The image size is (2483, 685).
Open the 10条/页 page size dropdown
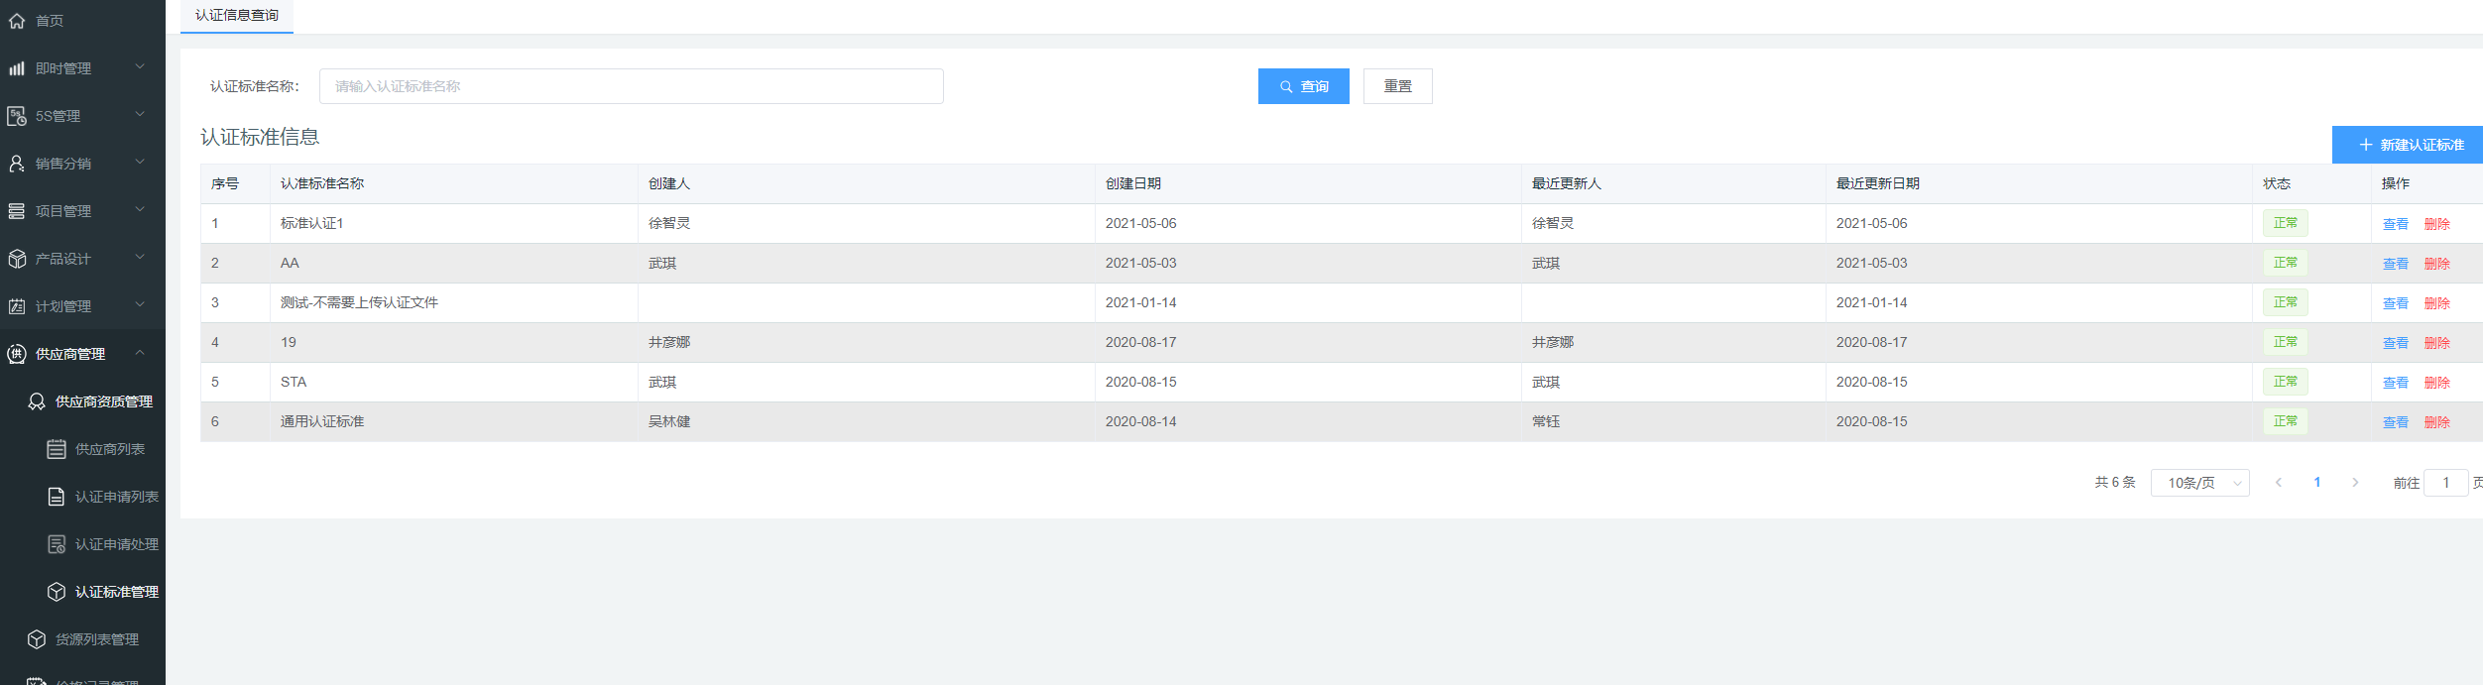click(2199, 483)
